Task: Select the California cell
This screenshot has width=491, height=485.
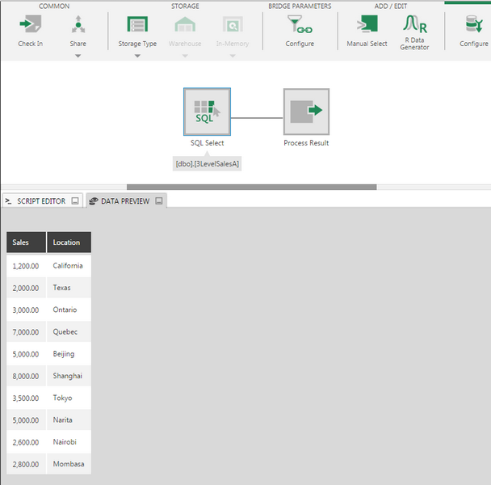Action: [69, 265]
